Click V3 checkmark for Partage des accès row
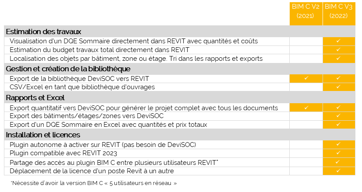The height and width of the screenshot is (192, 362). pos(339,162)
